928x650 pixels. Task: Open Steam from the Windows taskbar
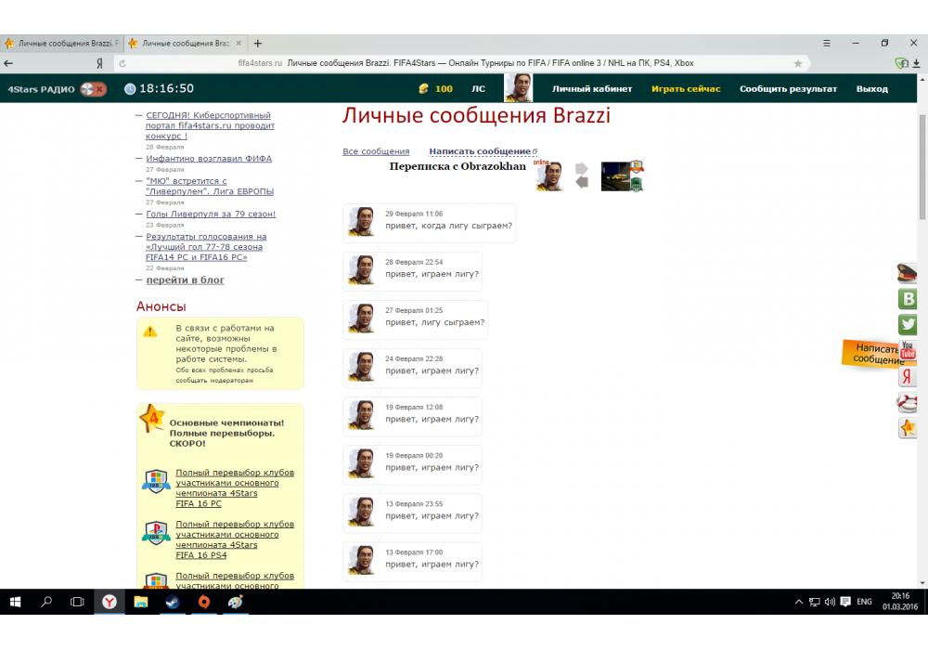click(x=172, y=602)
